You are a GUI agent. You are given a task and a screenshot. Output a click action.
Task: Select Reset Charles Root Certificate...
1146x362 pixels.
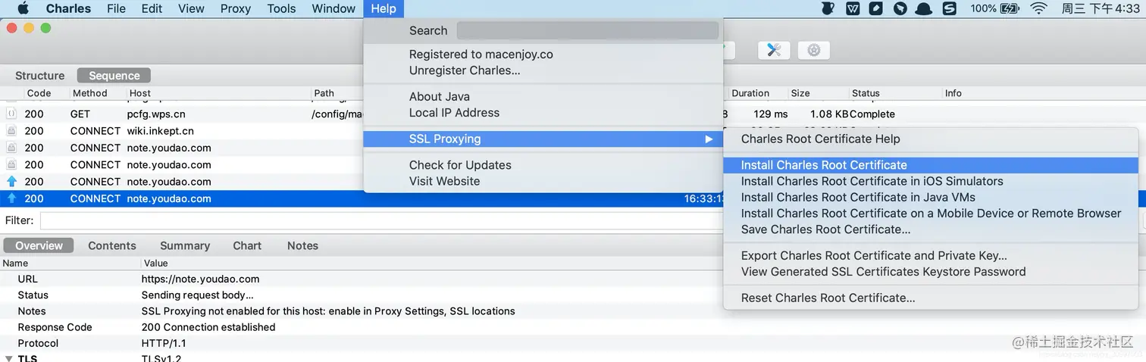click(x=931, y=298)
